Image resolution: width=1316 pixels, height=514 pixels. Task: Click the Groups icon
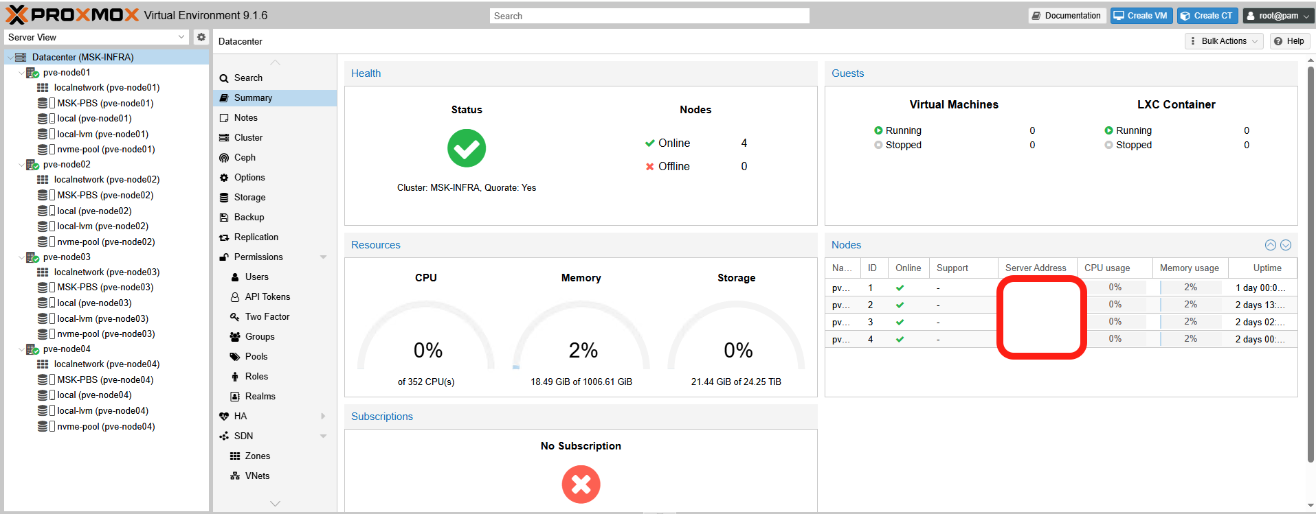pos(235,337)
